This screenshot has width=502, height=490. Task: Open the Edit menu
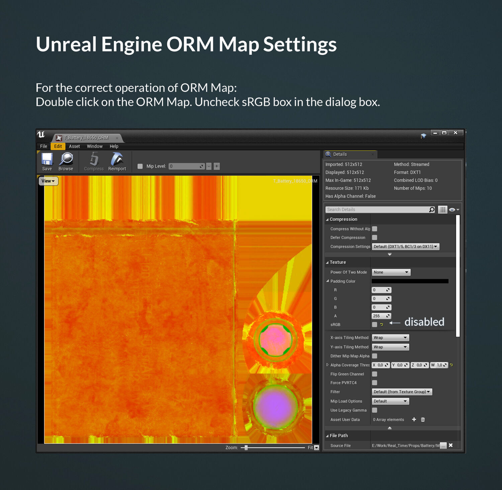pos(58,146)
